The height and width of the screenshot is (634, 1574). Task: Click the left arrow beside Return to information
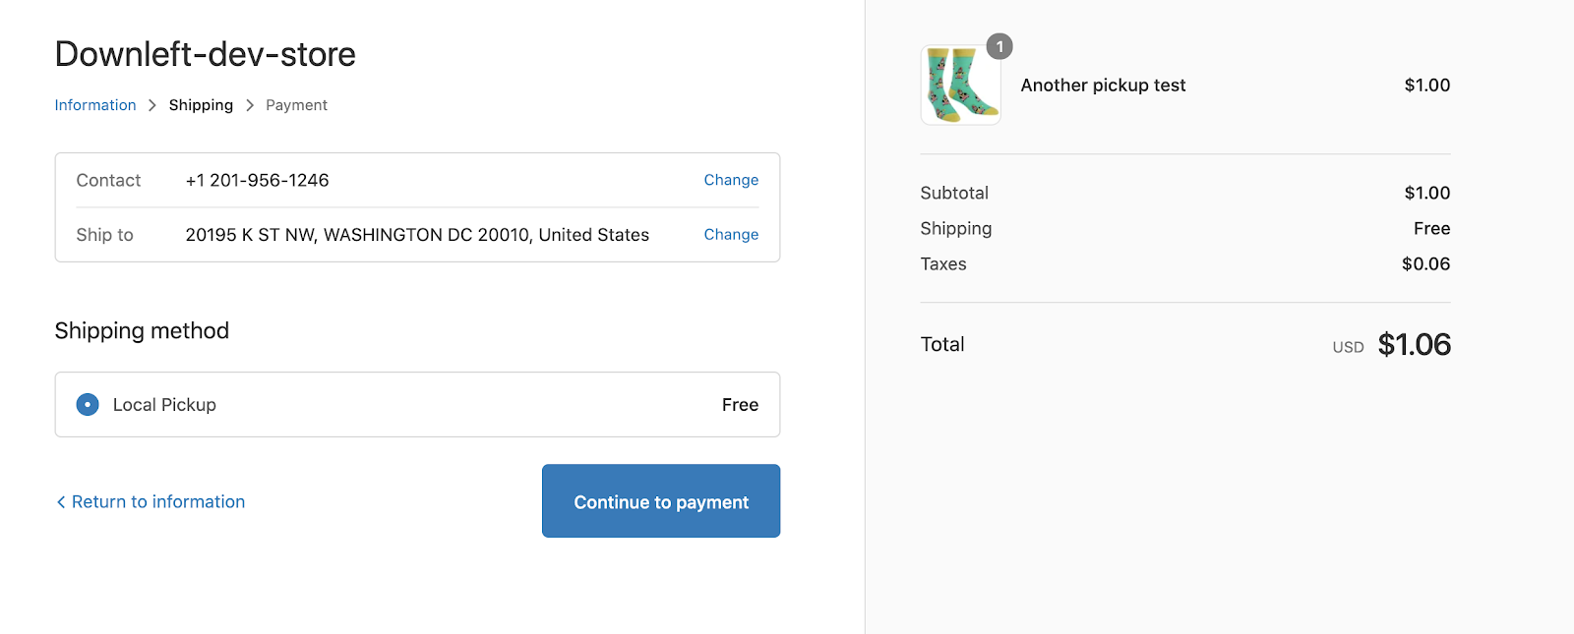pyautogui.click(x=61, y=502)
